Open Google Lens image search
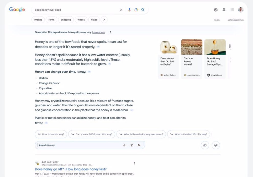Viewport: 253px width, 177px height. (x=136, y=10)
